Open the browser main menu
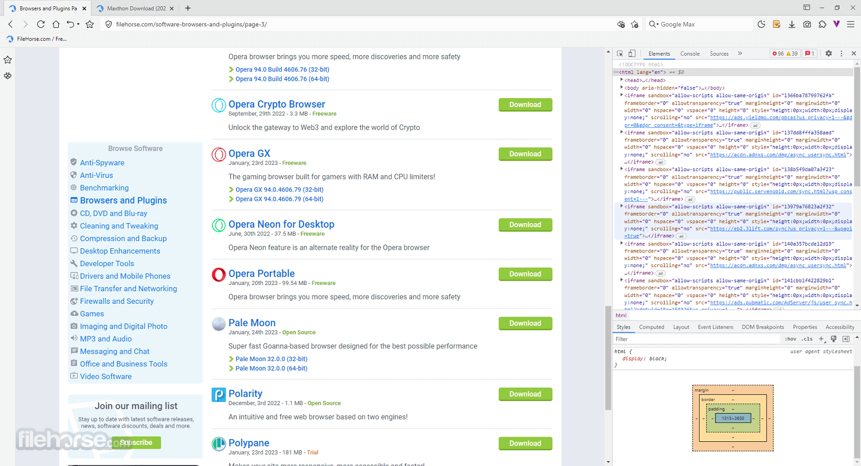The height and width of the screenshot is (466, 861). [850, 24]
